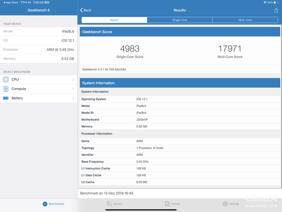Open the CPU benchmark icon
This screenshot has width=282, height=212.
pos(6,79)
